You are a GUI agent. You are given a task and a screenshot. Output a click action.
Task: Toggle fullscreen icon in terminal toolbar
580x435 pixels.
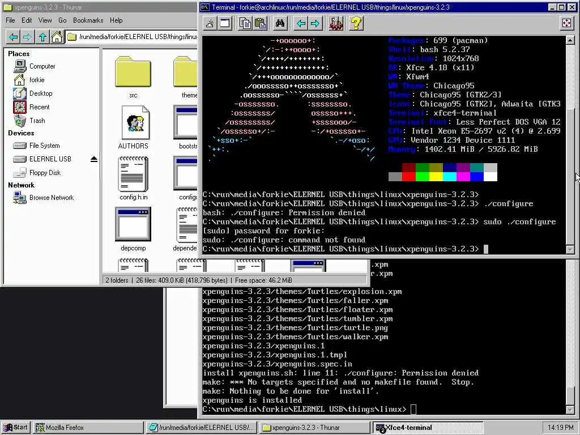coord(566,23)
